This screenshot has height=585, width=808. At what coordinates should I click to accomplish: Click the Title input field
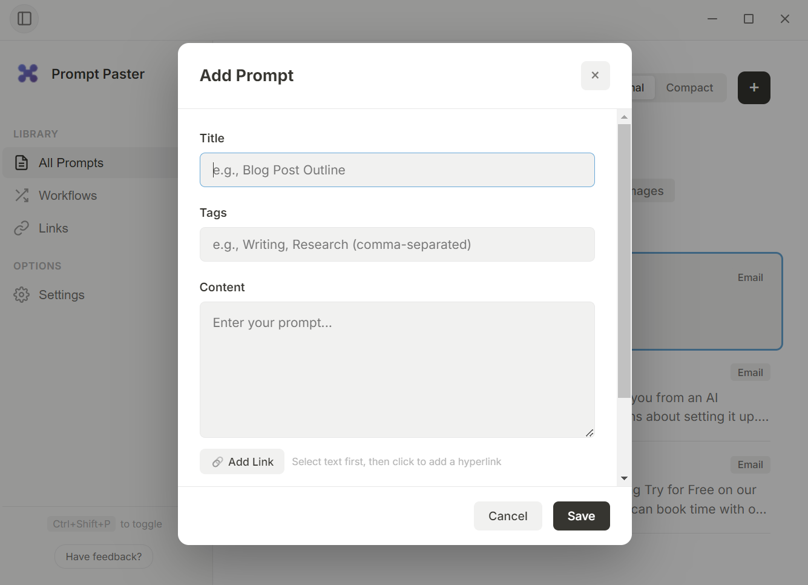pos(397,170)
